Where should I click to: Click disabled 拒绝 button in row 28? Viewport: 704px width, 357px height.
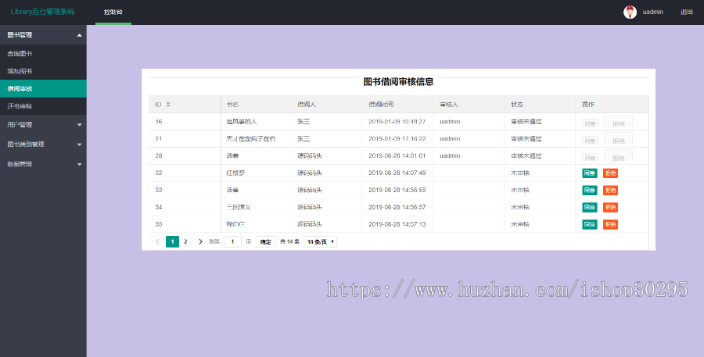click(x=618, y=156)
